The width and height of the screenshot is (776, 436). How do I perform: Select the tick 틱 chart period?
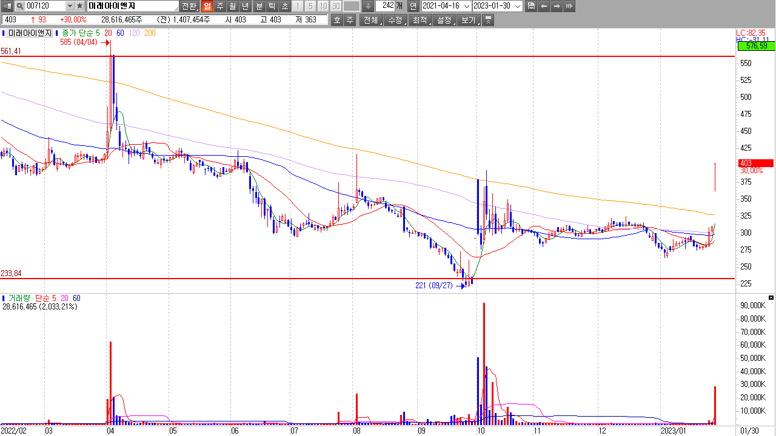[x=272, y=6]
